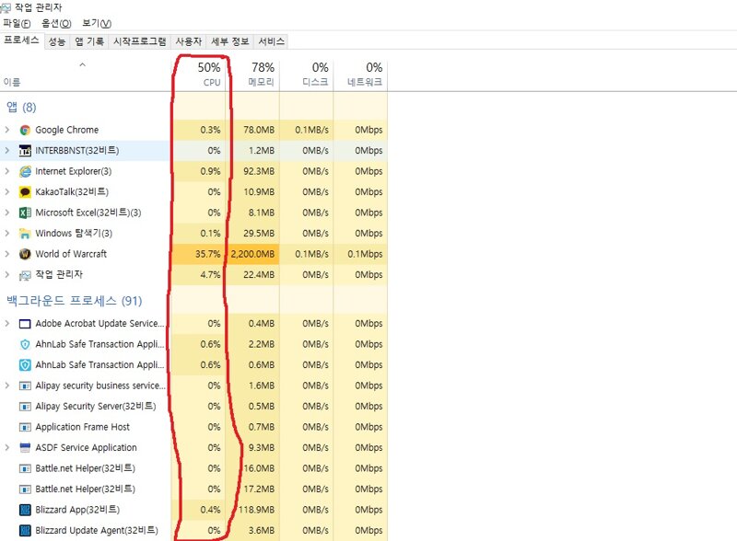Expand the 작업 관리자 process row
This screenshot has height=541, width=737.
click(x=7, y=274)
